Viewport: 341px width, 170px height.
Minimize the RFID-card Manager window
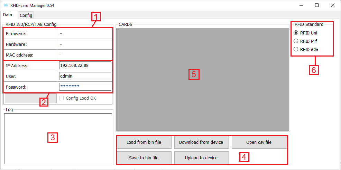(301, 6)
